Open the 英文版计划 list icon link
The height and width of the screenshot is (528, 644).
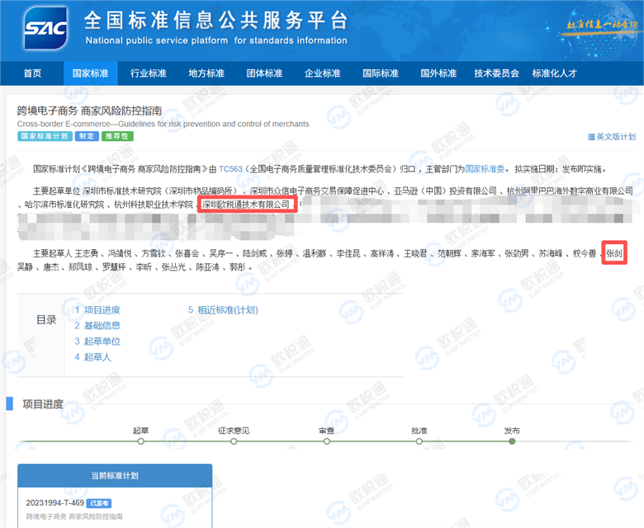pyautogui.click(x=611, y=137)
